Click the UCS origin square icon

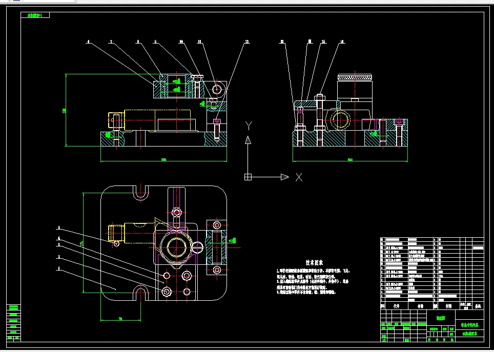[248, 177]
